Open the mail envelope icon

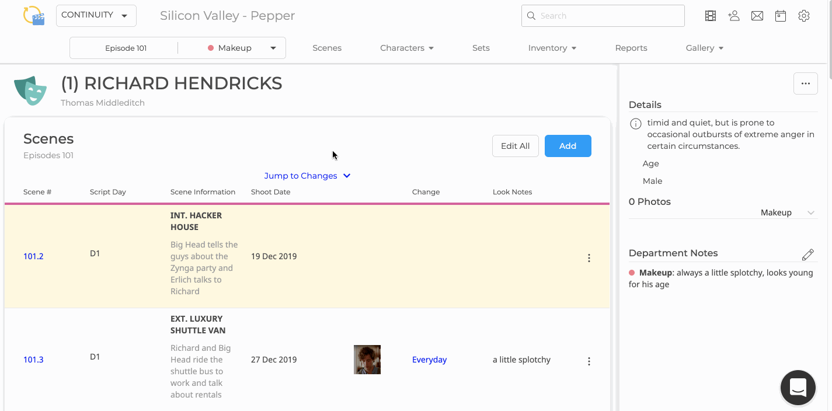click(757, 16)
